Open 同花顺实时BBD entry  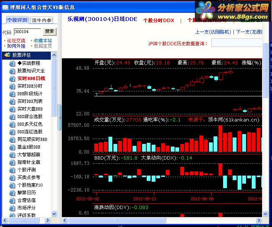coord(32,139)
